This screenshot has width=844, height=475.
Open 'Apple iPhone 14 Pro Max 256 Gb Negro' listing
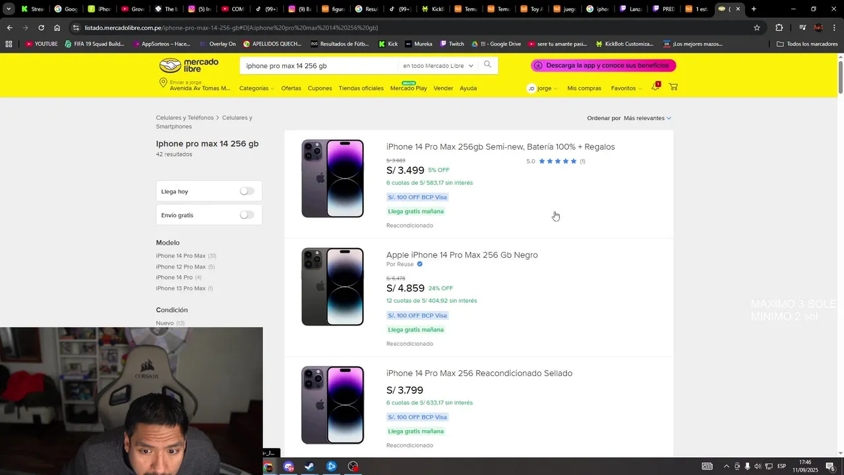[x=462, y=255]
